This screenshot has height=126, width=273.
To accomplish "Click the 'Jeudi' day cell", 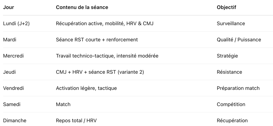I will point(9,72).
